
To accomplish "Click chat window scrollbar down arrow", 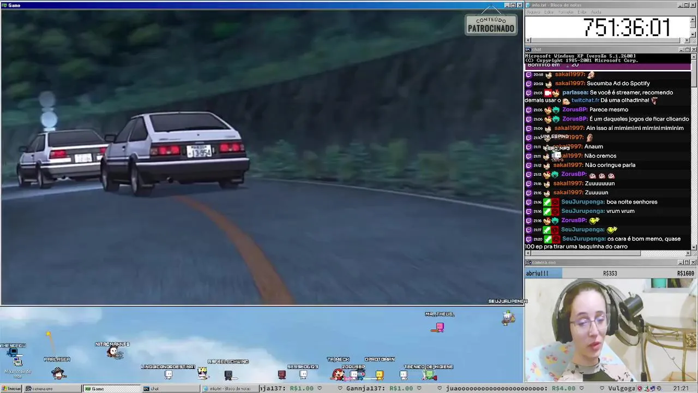I will pyautogui.click(x=694, y=247).
